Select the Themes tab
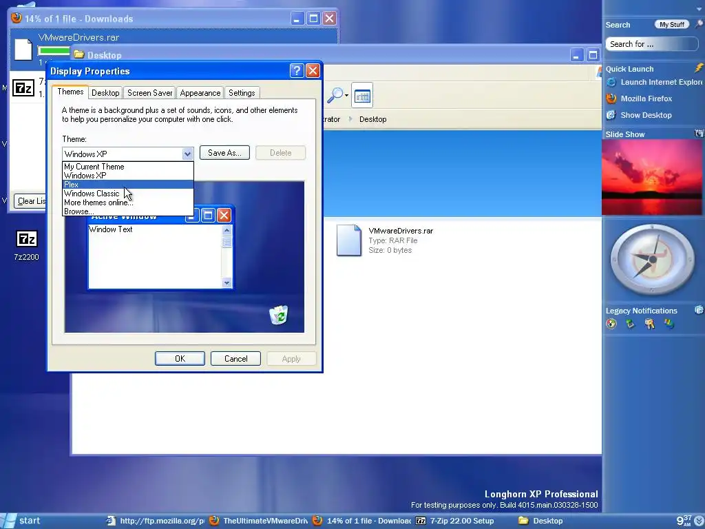 click(70, 92)
